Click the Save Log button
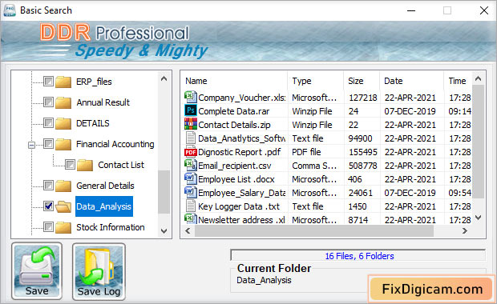497x304 pixels. pos(99,271)
